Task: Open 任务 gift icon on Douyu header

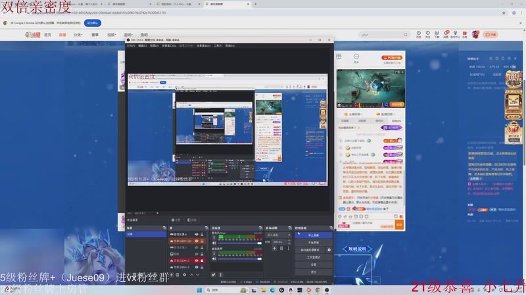Action: [x=465, y=34]
